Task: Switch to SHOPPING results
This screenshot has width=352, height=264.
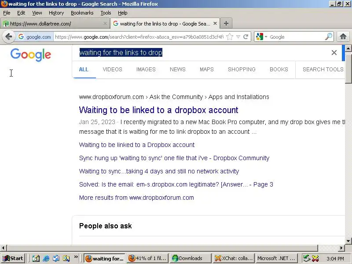Action: click(242, 70)
